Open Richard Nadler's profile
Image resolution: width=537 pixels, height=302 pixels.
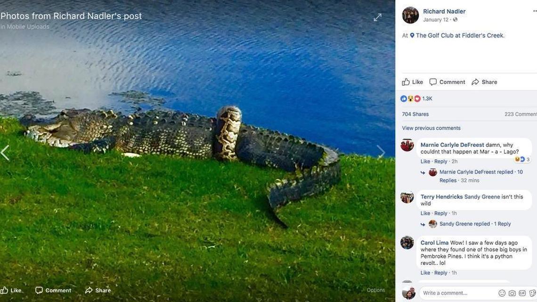(x=444, y=11)
